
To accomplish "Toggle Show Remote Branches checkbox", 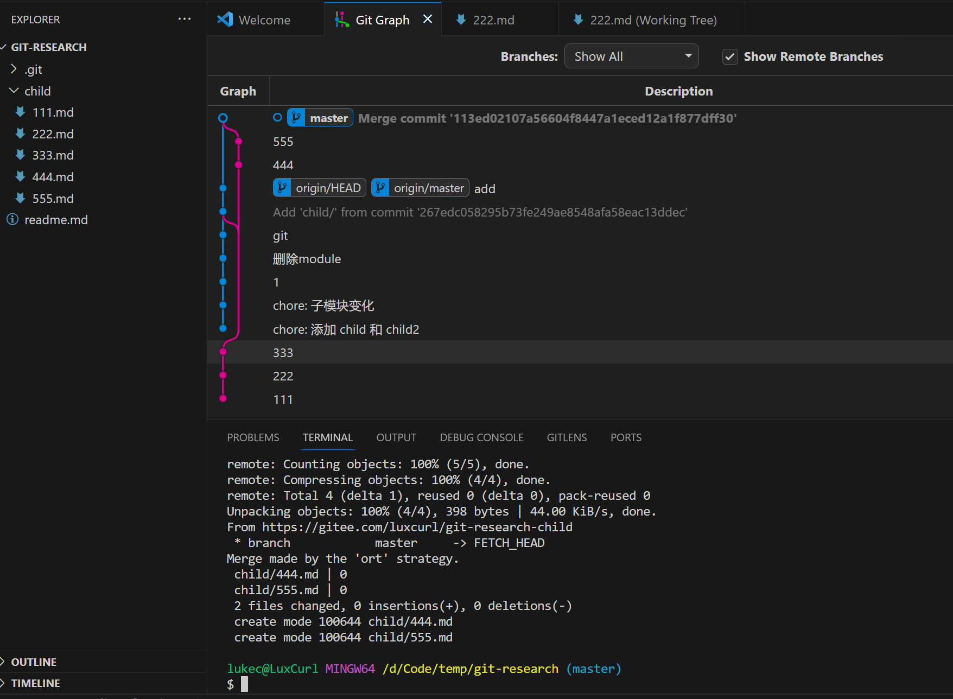I will [x=730, y=56].
